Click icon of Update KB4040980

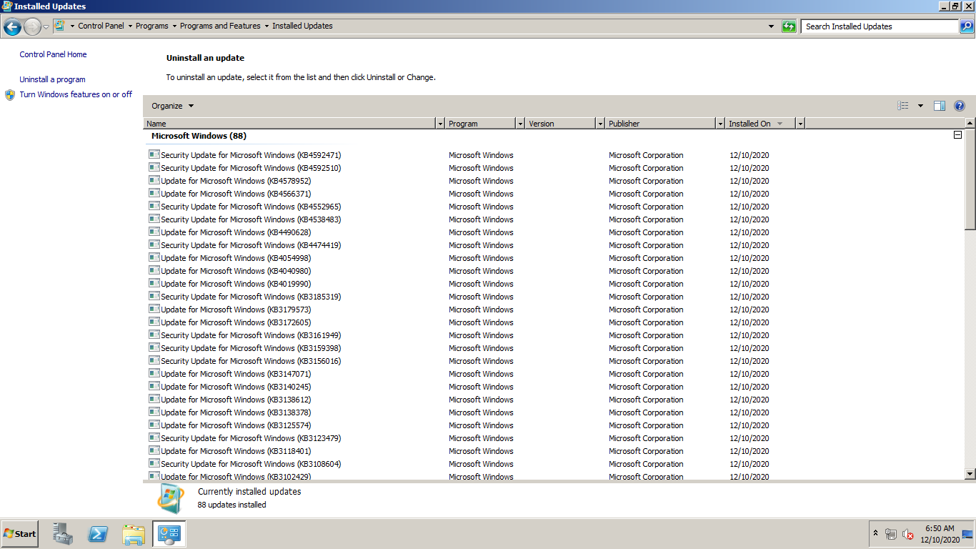point(154,270)
